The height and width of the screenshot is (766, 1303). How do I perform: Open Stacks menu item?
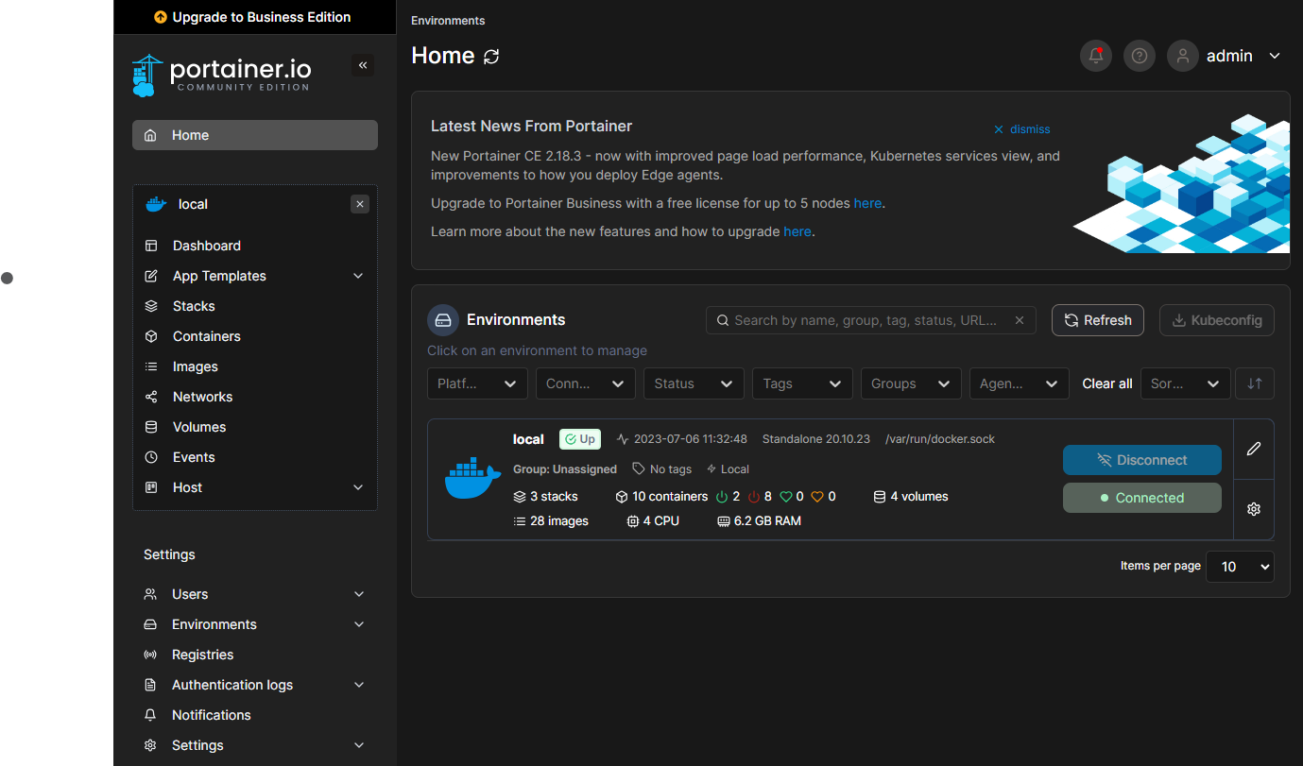coord(194,306)
